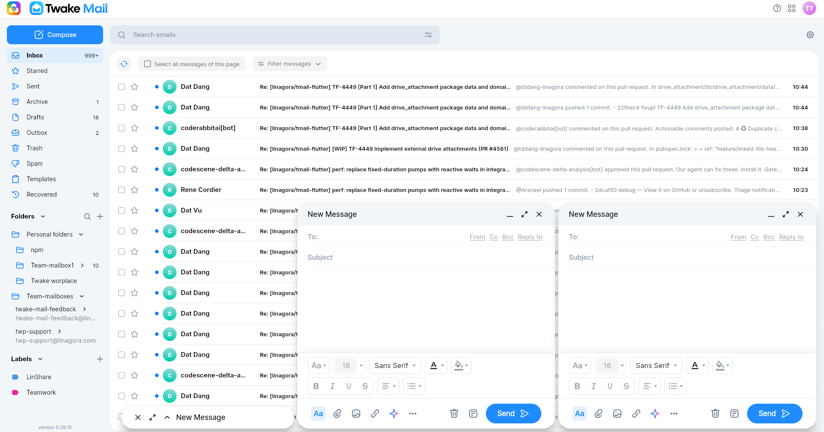Open mail settings gear icon
This screenshot has height=432, width=824.
click(810, 35)
